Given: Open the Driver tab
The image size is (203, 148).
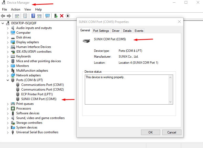Looking at the screenshot, I should [116, 31].
